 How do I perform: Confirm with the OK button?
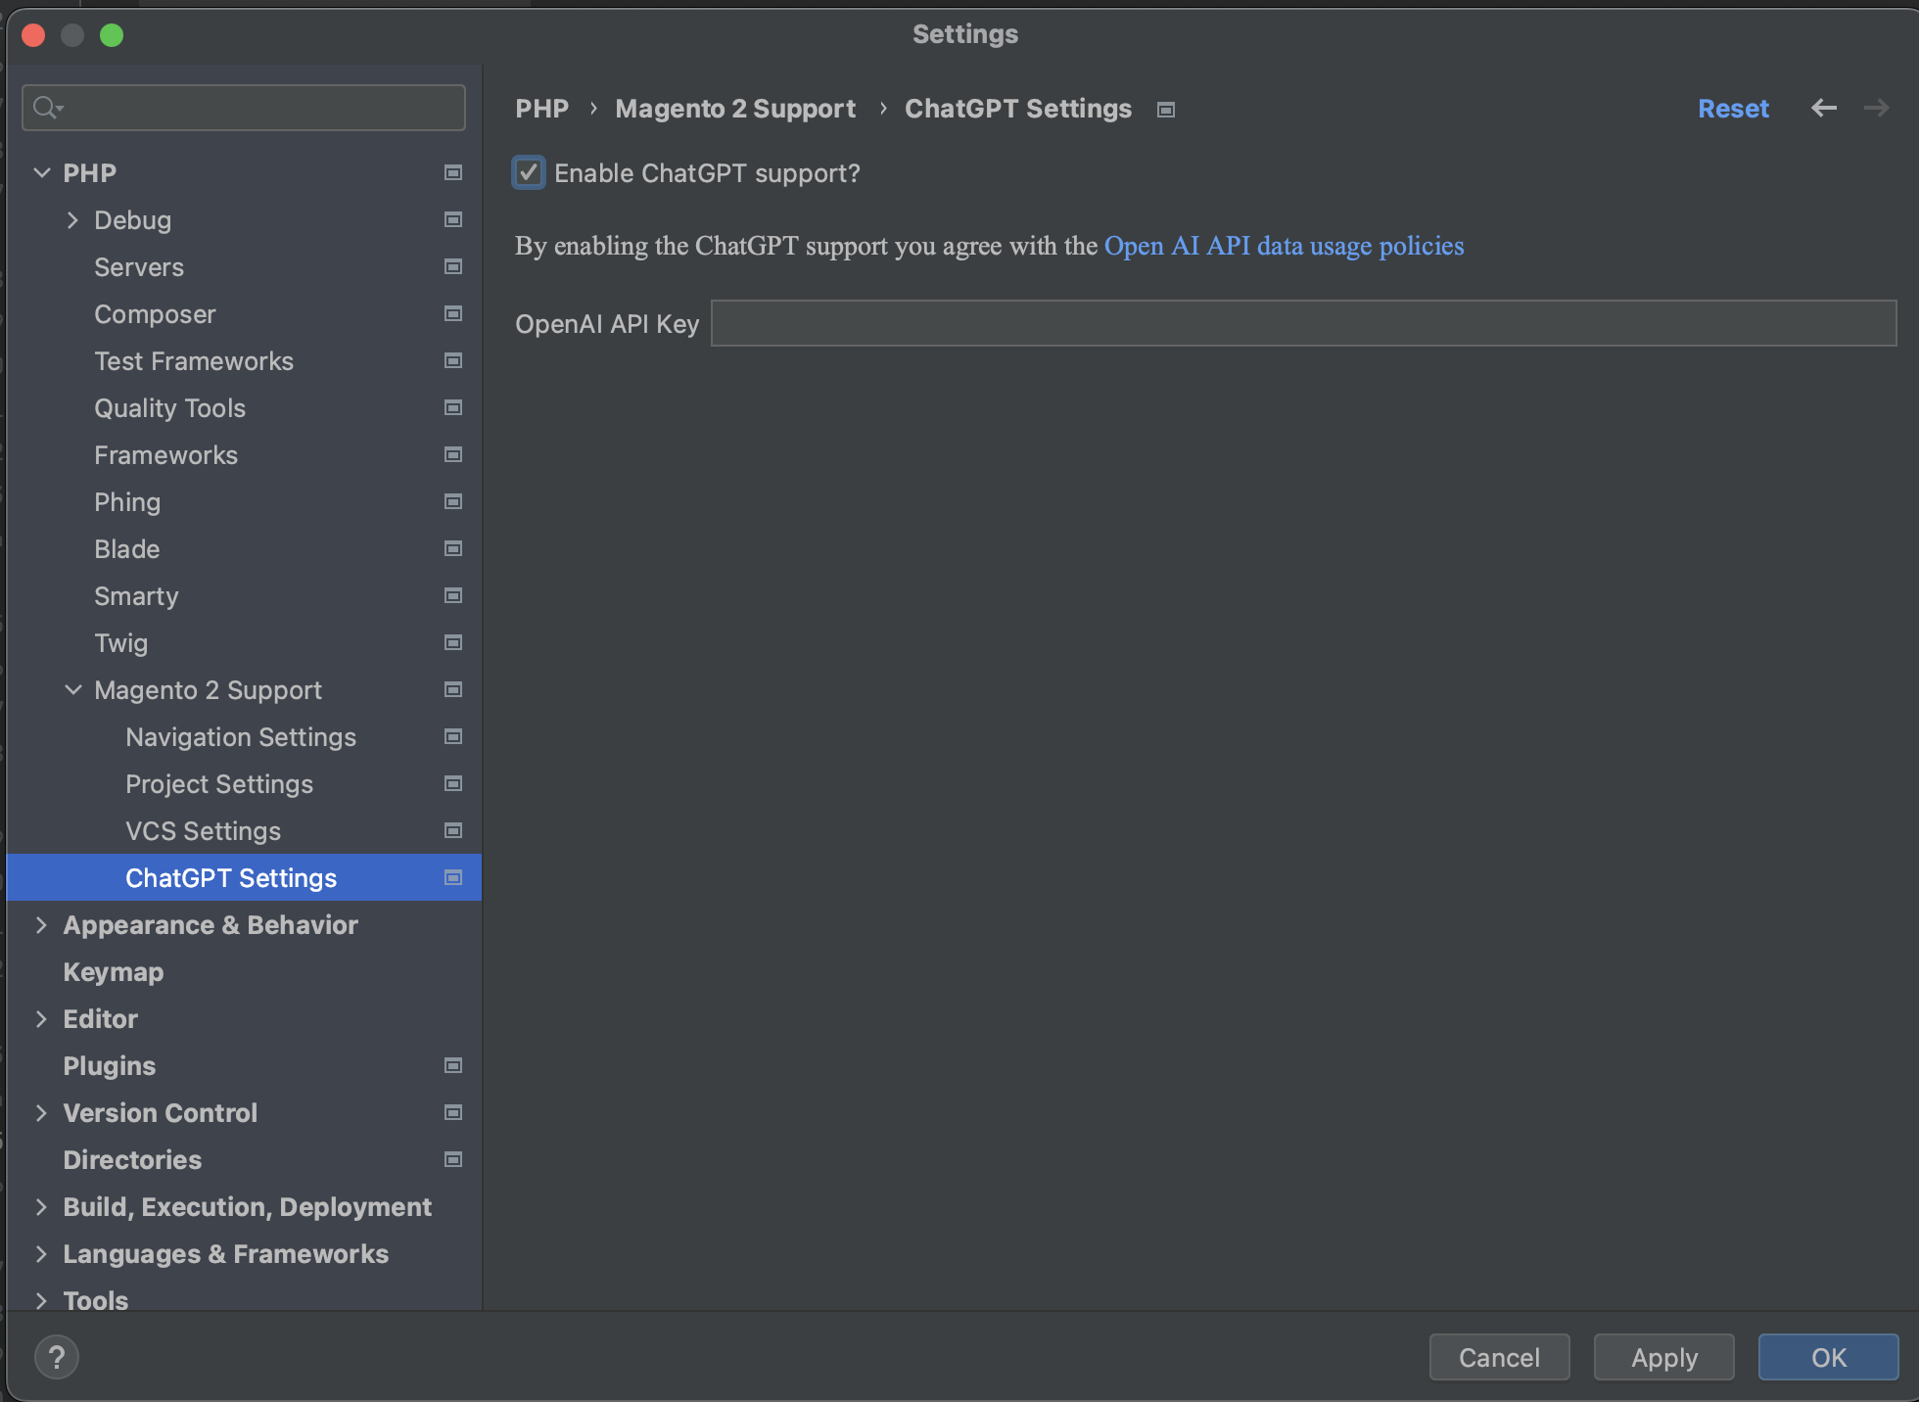(x=1828, y=1357)
